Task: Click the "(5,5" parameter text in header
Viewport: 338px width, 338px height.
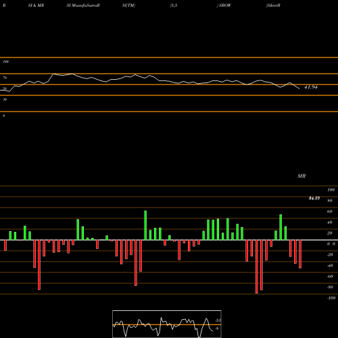Action: pyautogui.click(x=174, y=5)
